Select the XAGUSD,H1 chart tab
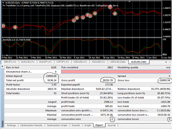This screenshot has width=172, height=129. pyautogui.click(x=98, y=62)
